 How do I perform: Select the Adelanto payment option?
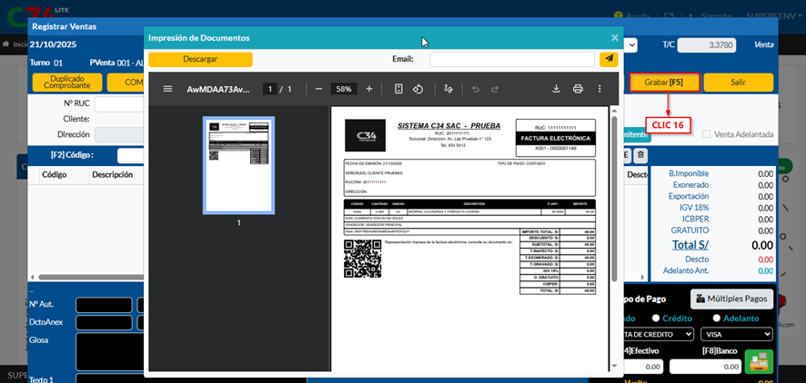717,319
